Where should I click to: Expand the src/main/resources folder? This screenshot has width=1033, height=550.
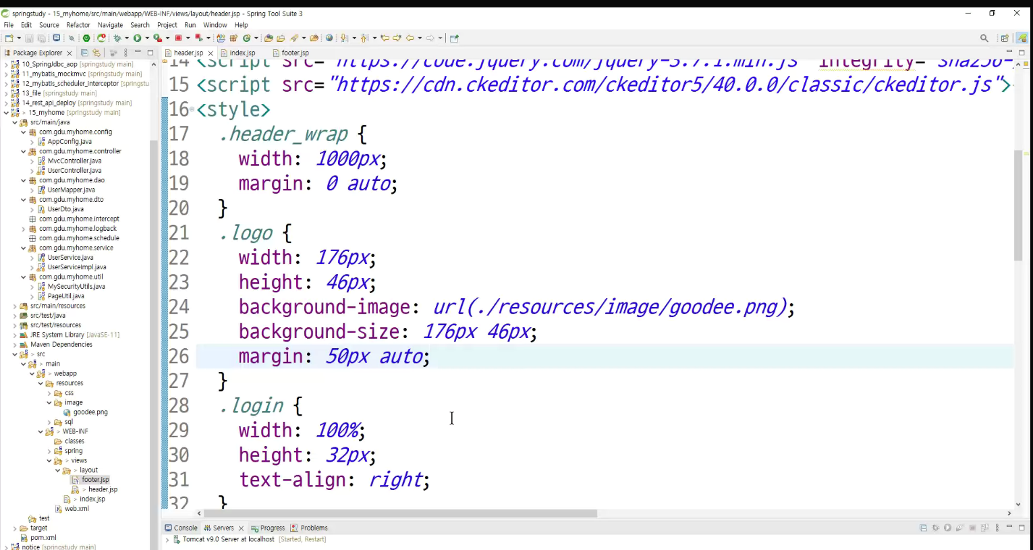[x=15, y=306]
